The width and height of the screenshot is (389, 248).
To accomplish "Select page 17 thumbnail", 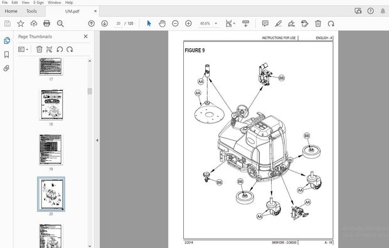I will 51,66.
